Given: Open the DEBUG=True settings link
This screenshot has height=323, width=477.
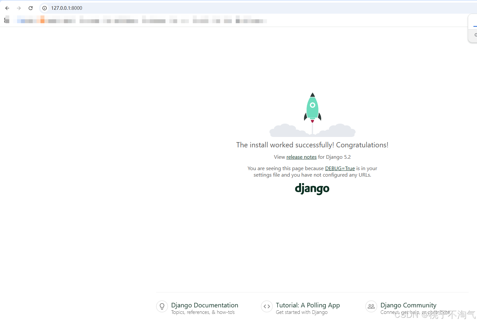Looking at the screenshot, I should point(340,168).
